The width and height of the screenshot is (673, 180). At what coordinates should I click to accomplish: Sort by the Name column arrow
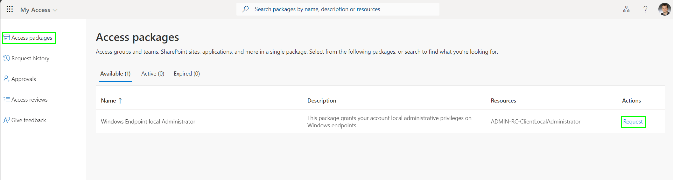pyautogui.click(x=120, y=101)
